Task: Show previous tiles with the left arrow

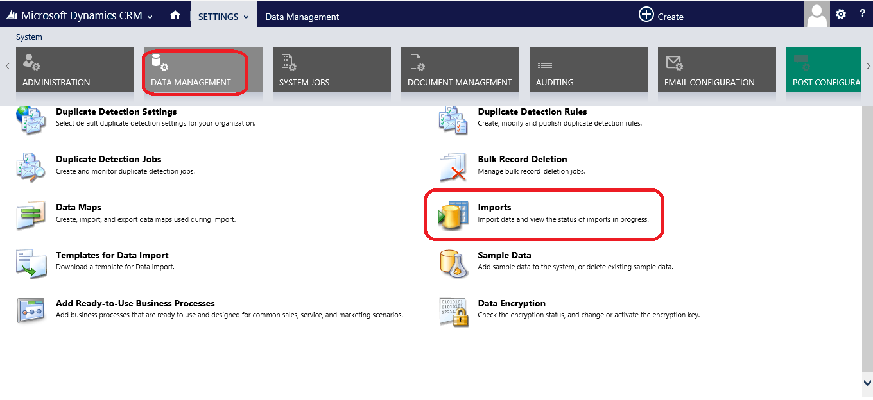Action: 7,66
